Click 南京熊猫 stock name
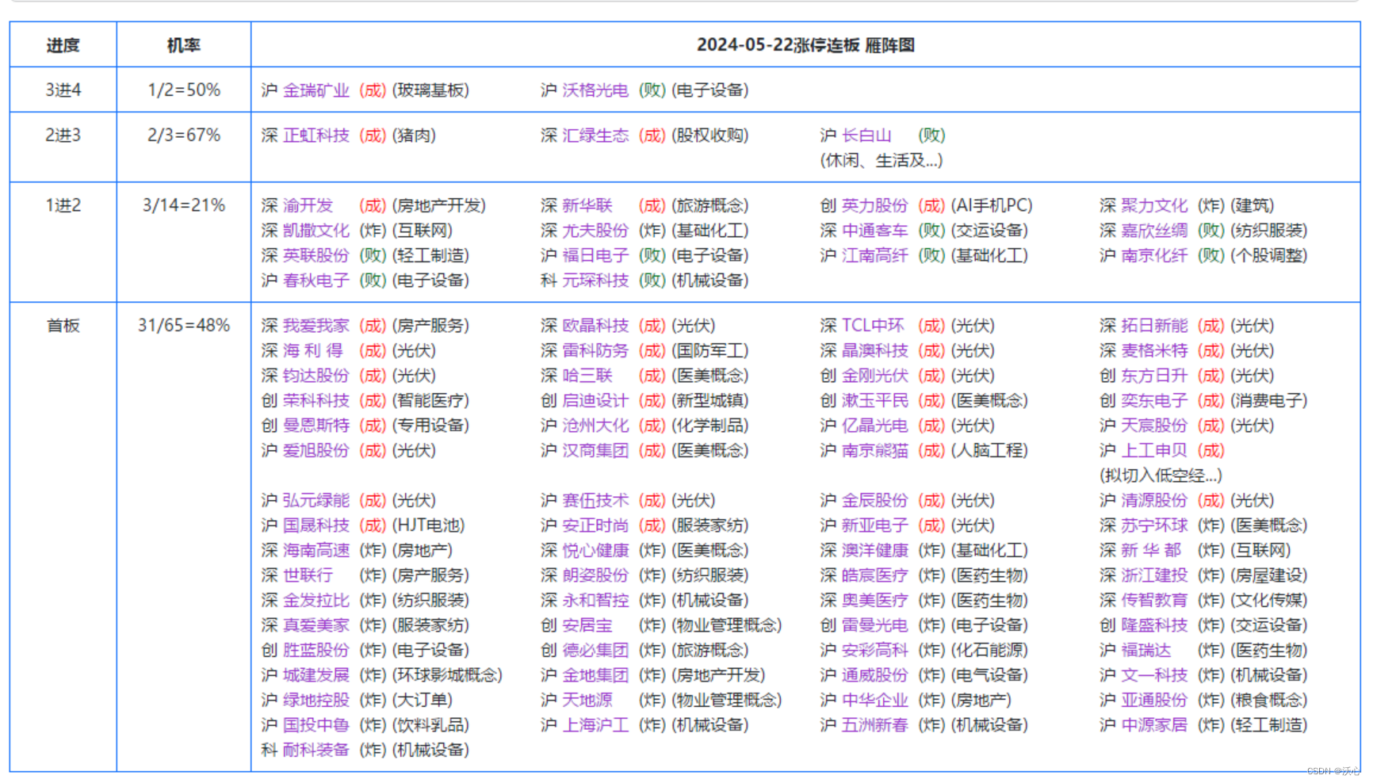Viewport: 1373px width, 783px height. pyautogui.click(x=874, y=451)
